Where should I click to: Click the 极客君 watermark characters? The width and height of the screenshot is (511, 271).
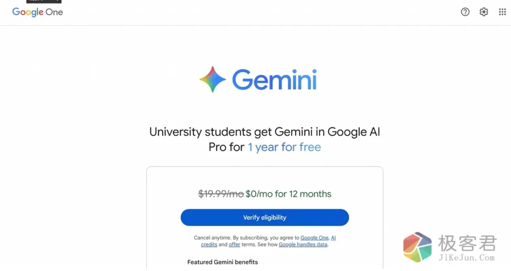(467, 243)
